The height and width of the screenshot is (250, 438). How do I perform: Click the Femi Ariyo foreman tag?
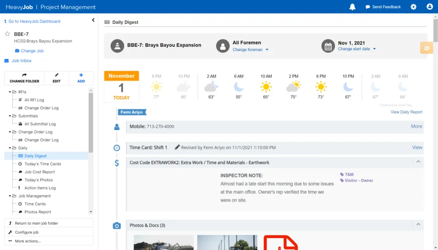(132, 112)
